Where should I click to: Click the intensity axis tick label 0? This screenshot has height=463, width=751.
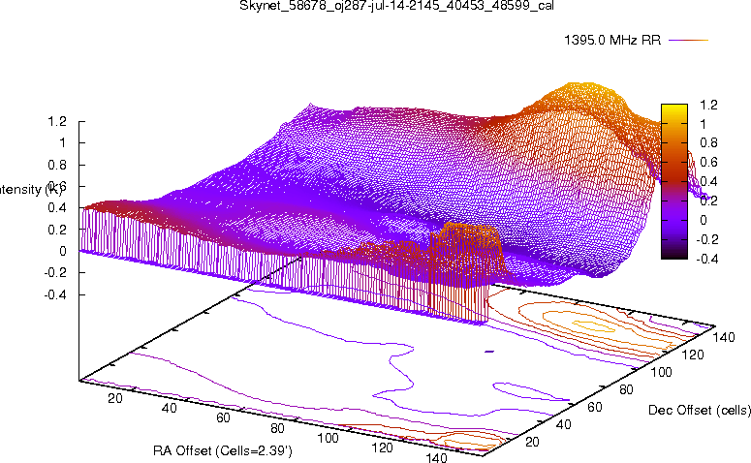[x=62, y=251]
